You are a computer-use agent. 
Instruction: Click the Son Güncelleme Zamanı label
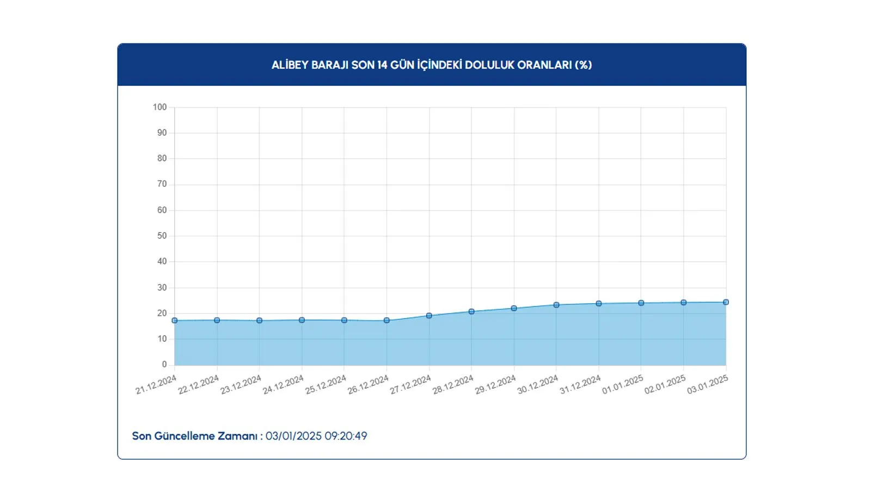[197, 436]
